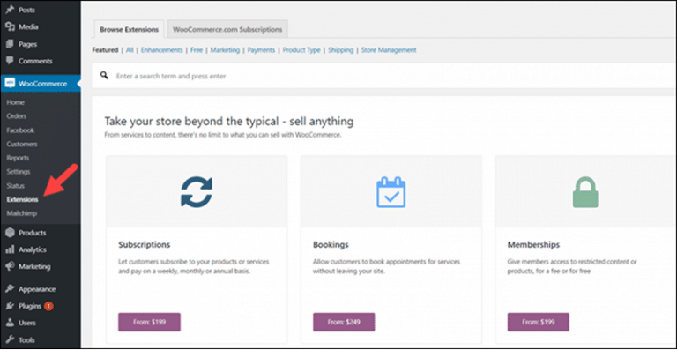Click the WooCommerce logo icon
The width and height of the screenshot is (677, 350).
click(10, 84)
